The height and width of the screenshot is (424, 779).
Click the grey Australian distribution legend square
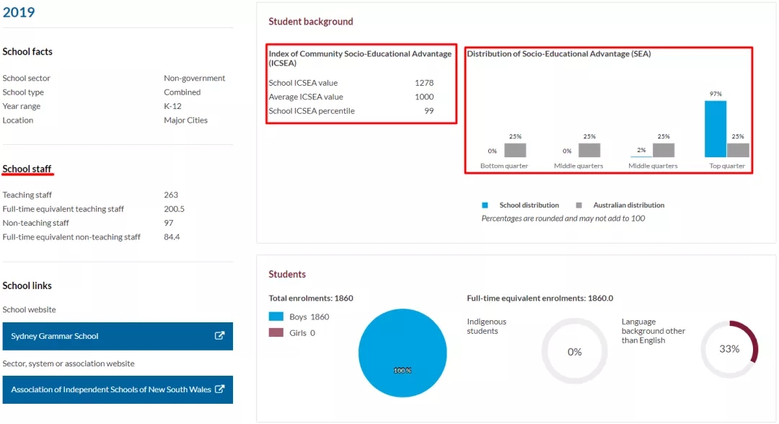578,205
